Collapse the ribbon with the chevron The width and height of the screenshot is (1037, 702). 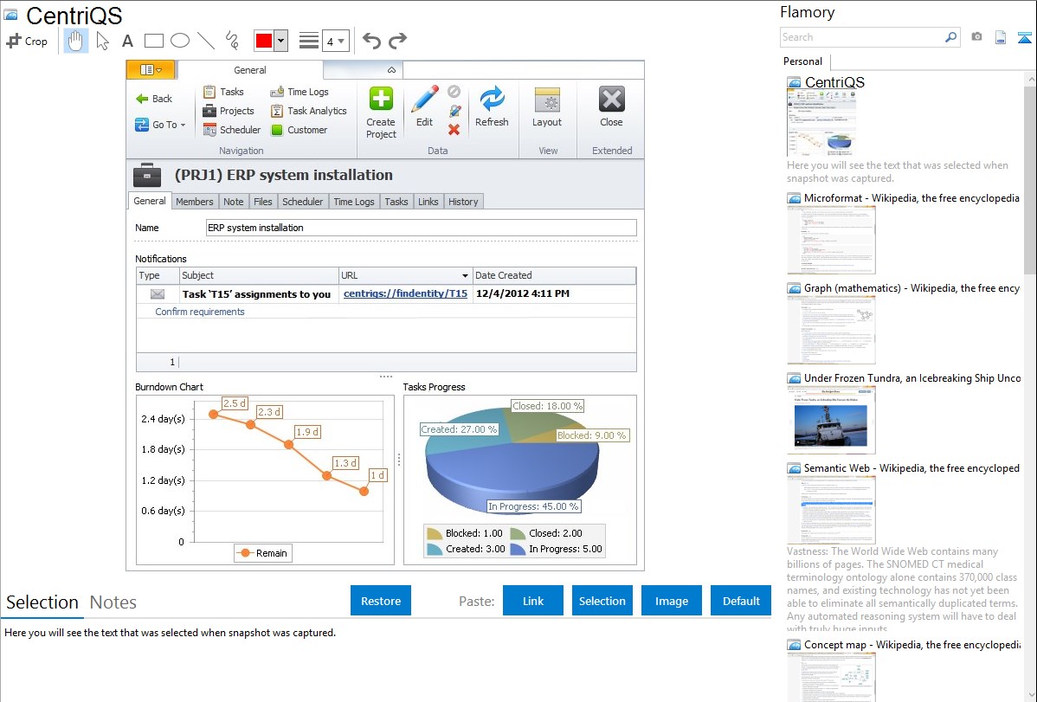coord(391,70)
